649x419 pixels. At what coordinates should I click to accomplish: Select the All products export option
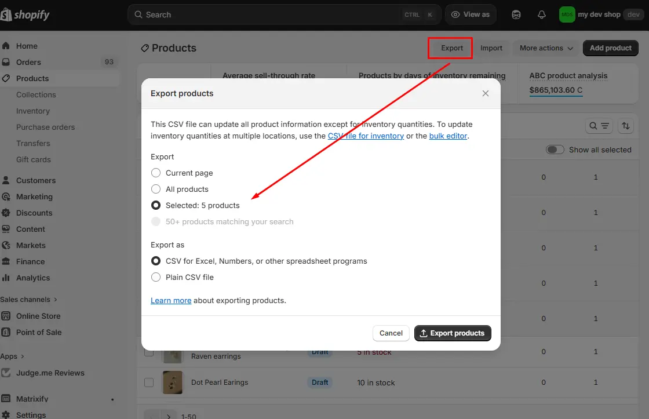coord(155,189)
